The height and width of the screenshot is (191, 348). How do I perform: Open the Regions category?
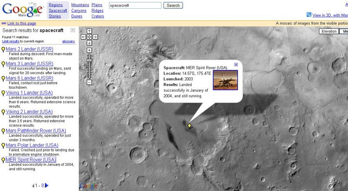(56, 5)
